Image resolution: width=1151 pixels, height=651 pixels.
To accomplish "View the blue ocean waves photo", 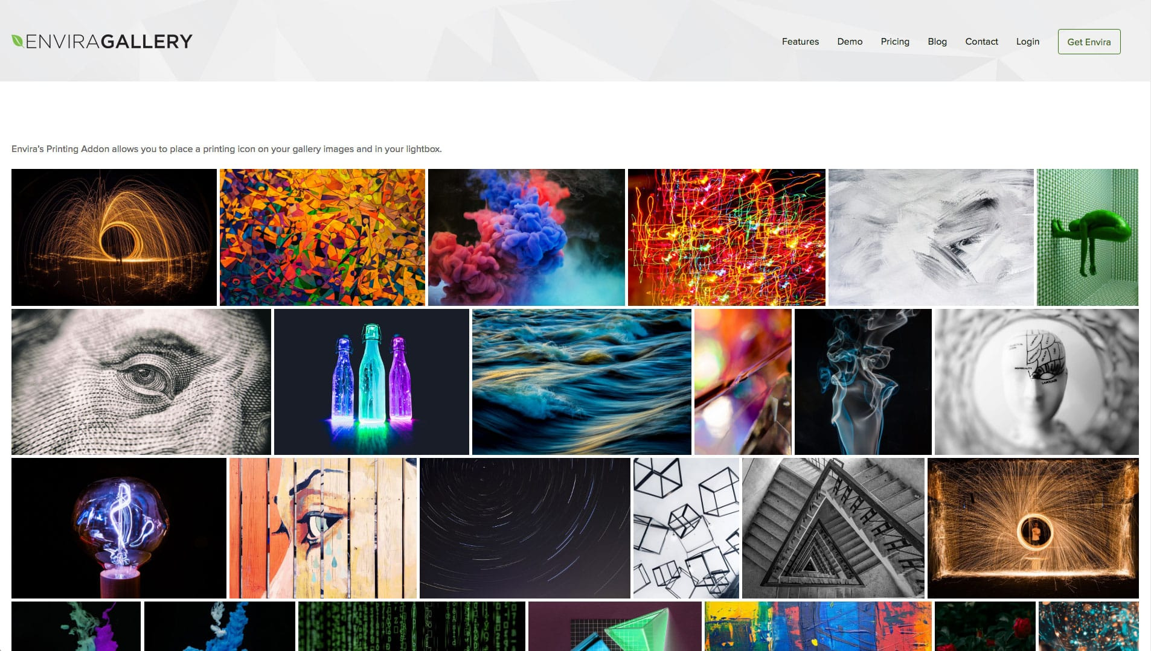I will (x=581, y=381).
